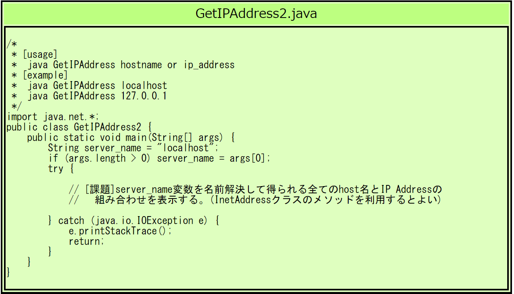Click the catch java.io.IOException line
514x294 pixels.
(x=133, y=220)
